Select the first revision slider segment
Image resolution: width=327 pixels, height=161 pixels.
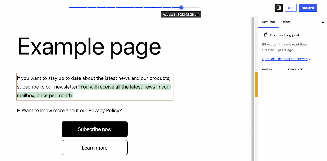73,8
